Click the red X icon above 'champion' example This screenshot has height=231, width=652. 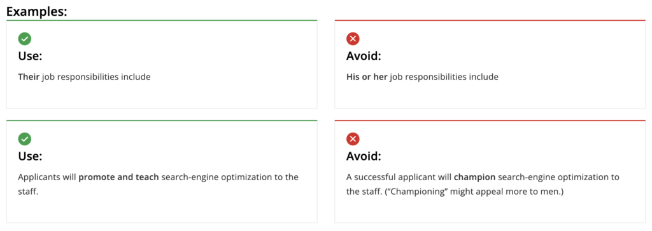point(353,140)
